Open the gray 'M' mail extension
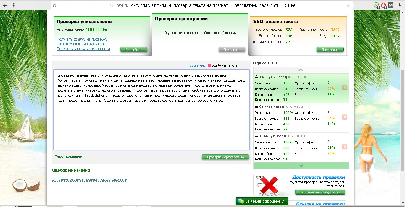Image resolution: width=405 pixels, height=207 pixels. [391, 5]
